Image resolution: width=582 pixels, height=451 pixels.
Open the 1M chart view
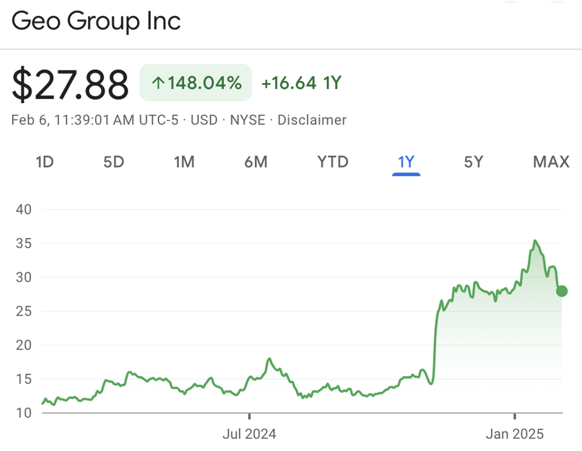coord(185,162)
